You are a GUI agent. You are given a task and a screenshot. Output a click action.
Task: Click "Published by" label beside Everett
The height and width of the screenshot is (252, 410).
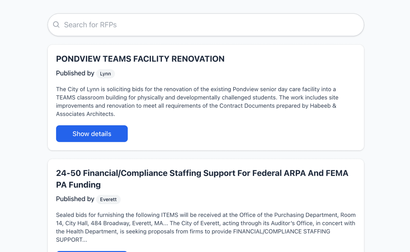click(75, 199)
